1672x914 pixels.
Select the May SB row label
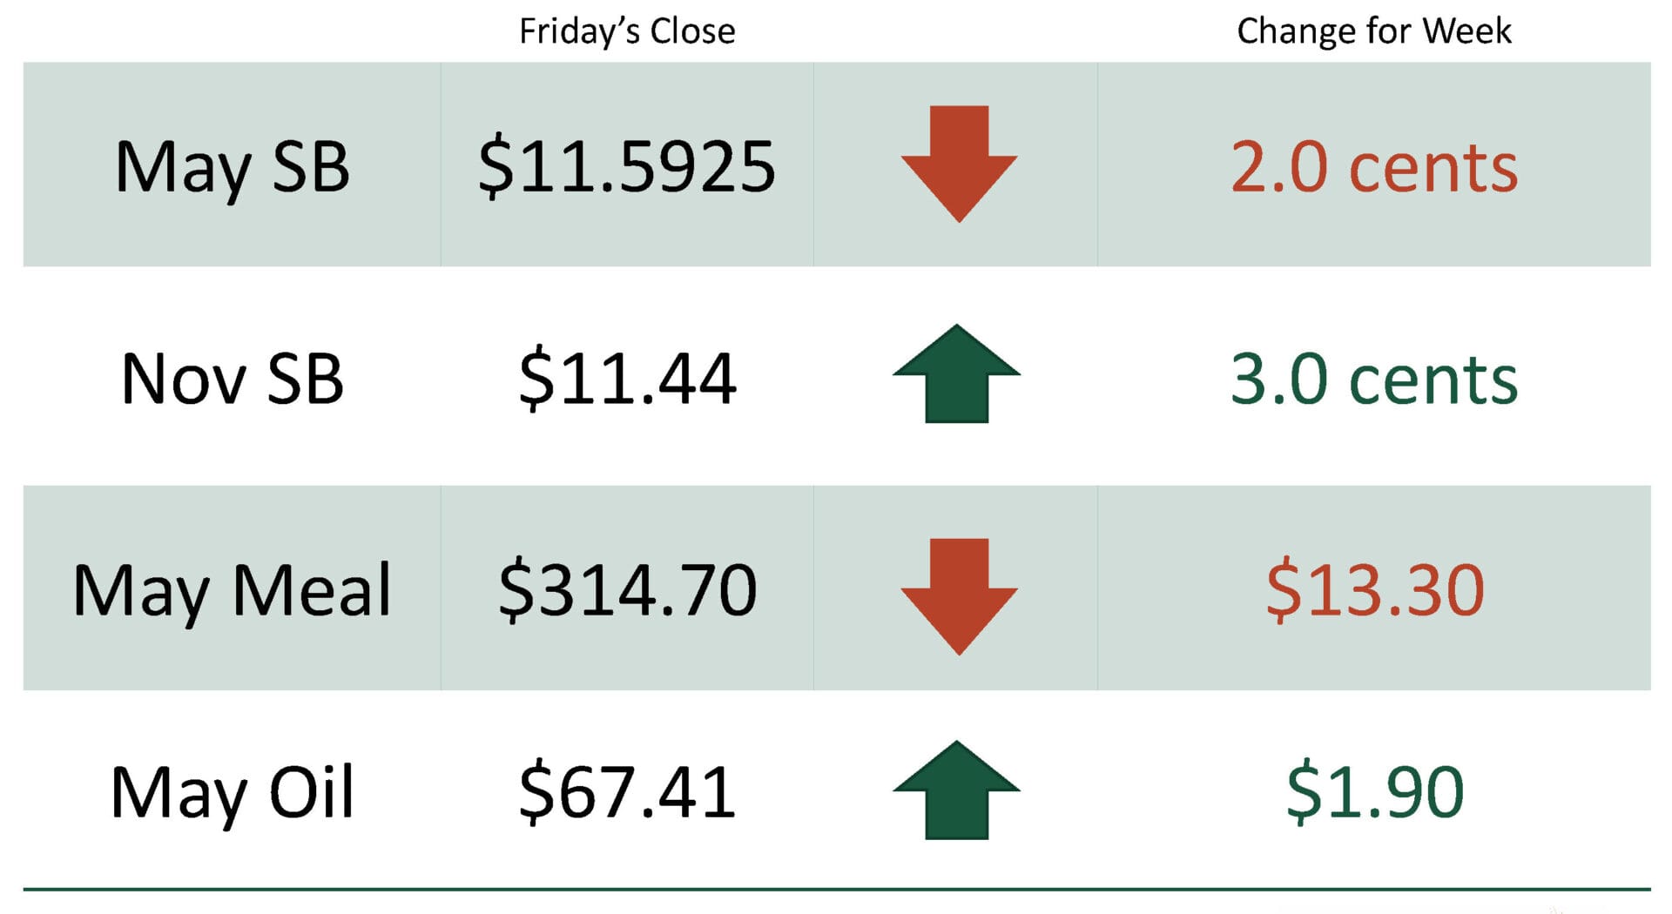coord(232,167)
